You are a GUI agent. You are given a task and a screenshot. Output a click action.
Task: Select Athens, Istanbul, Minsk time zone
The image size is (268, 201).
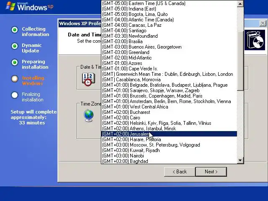pos(169,129)
